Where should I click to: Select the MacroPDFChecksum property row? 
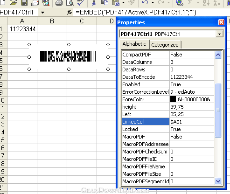[x=168, y=152]
